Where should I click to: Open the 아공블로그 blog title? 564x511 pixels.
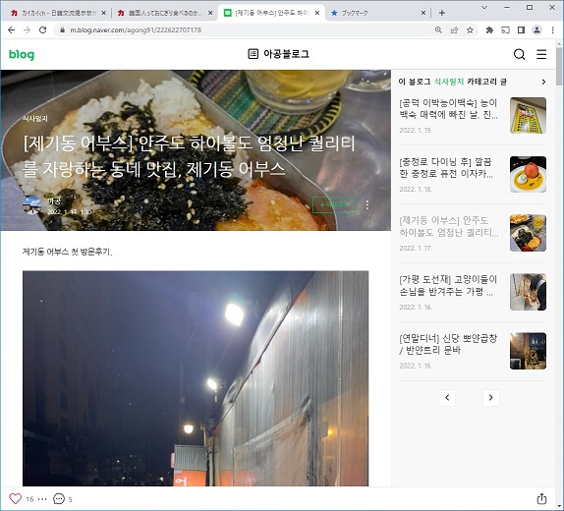click(286, 54)
